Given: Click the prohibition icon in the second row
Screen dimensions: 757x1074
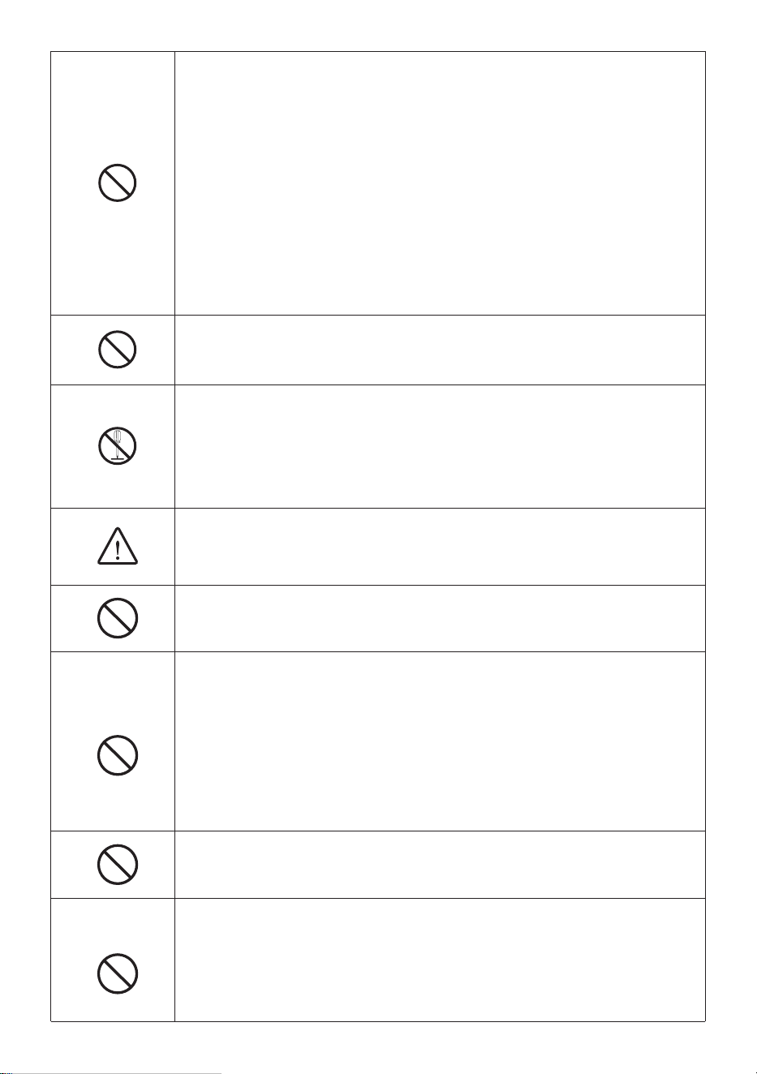Looking at the screenshot, I should (x=117, y=350).
